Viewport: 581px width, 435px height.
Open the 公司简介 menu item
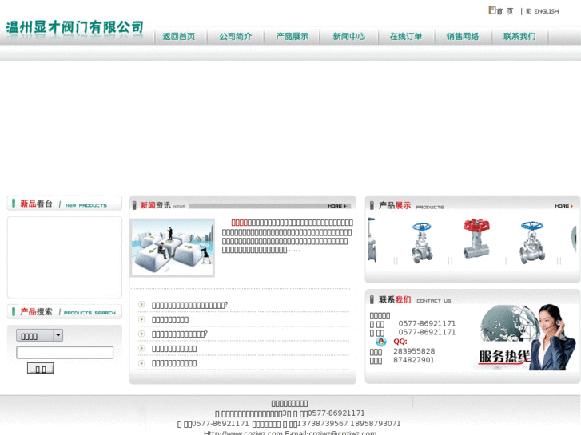pos(236,36)
